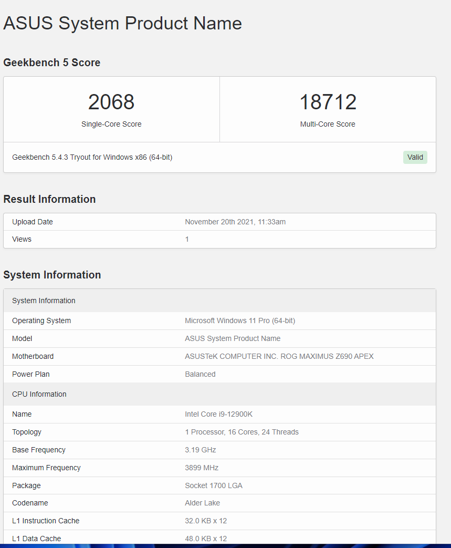
Task: Click the date "November 20th 2021, 11:33am"
Action: (235, 222)
